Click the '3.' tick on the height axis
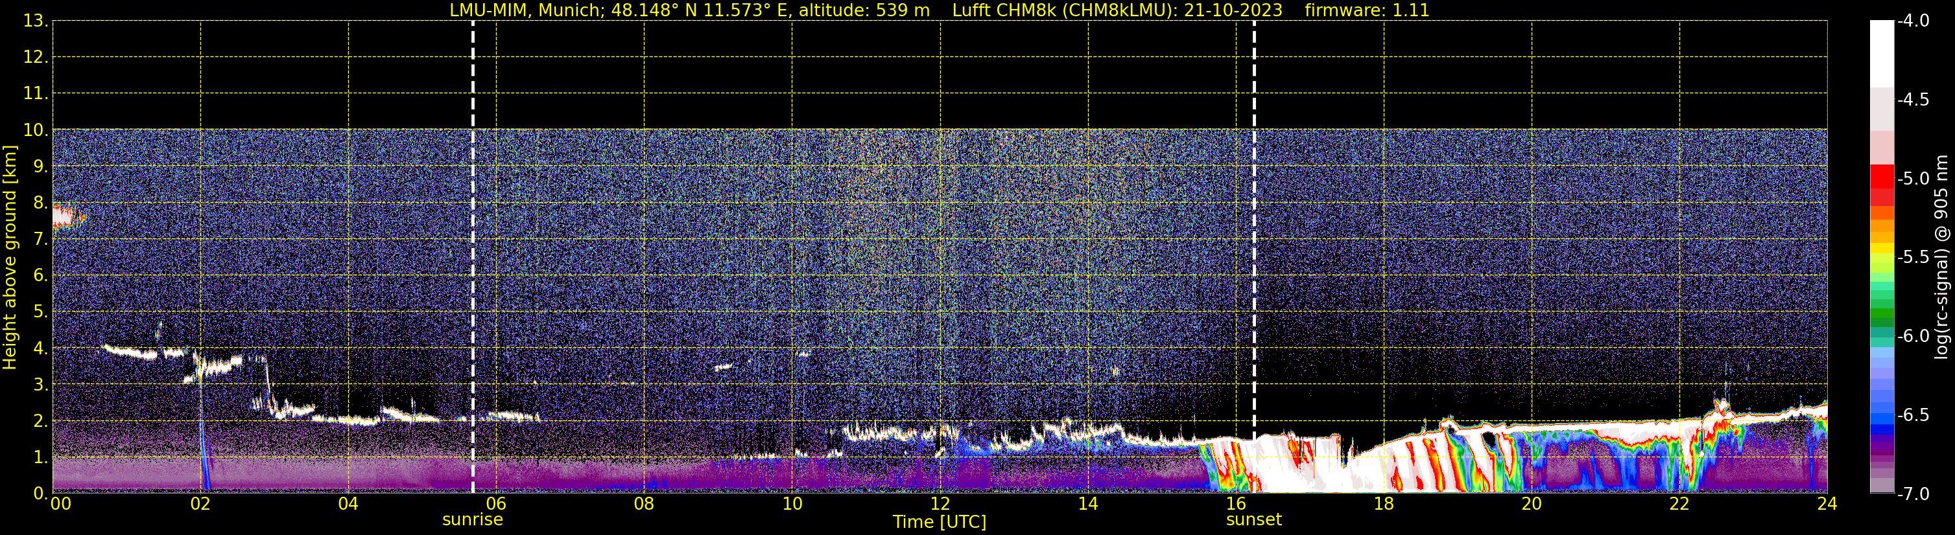Screen dimensions: 1955x535 (41, 385)
